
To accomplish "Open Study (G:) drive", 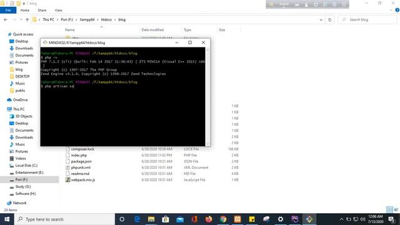I will click(x=20, y=186).
